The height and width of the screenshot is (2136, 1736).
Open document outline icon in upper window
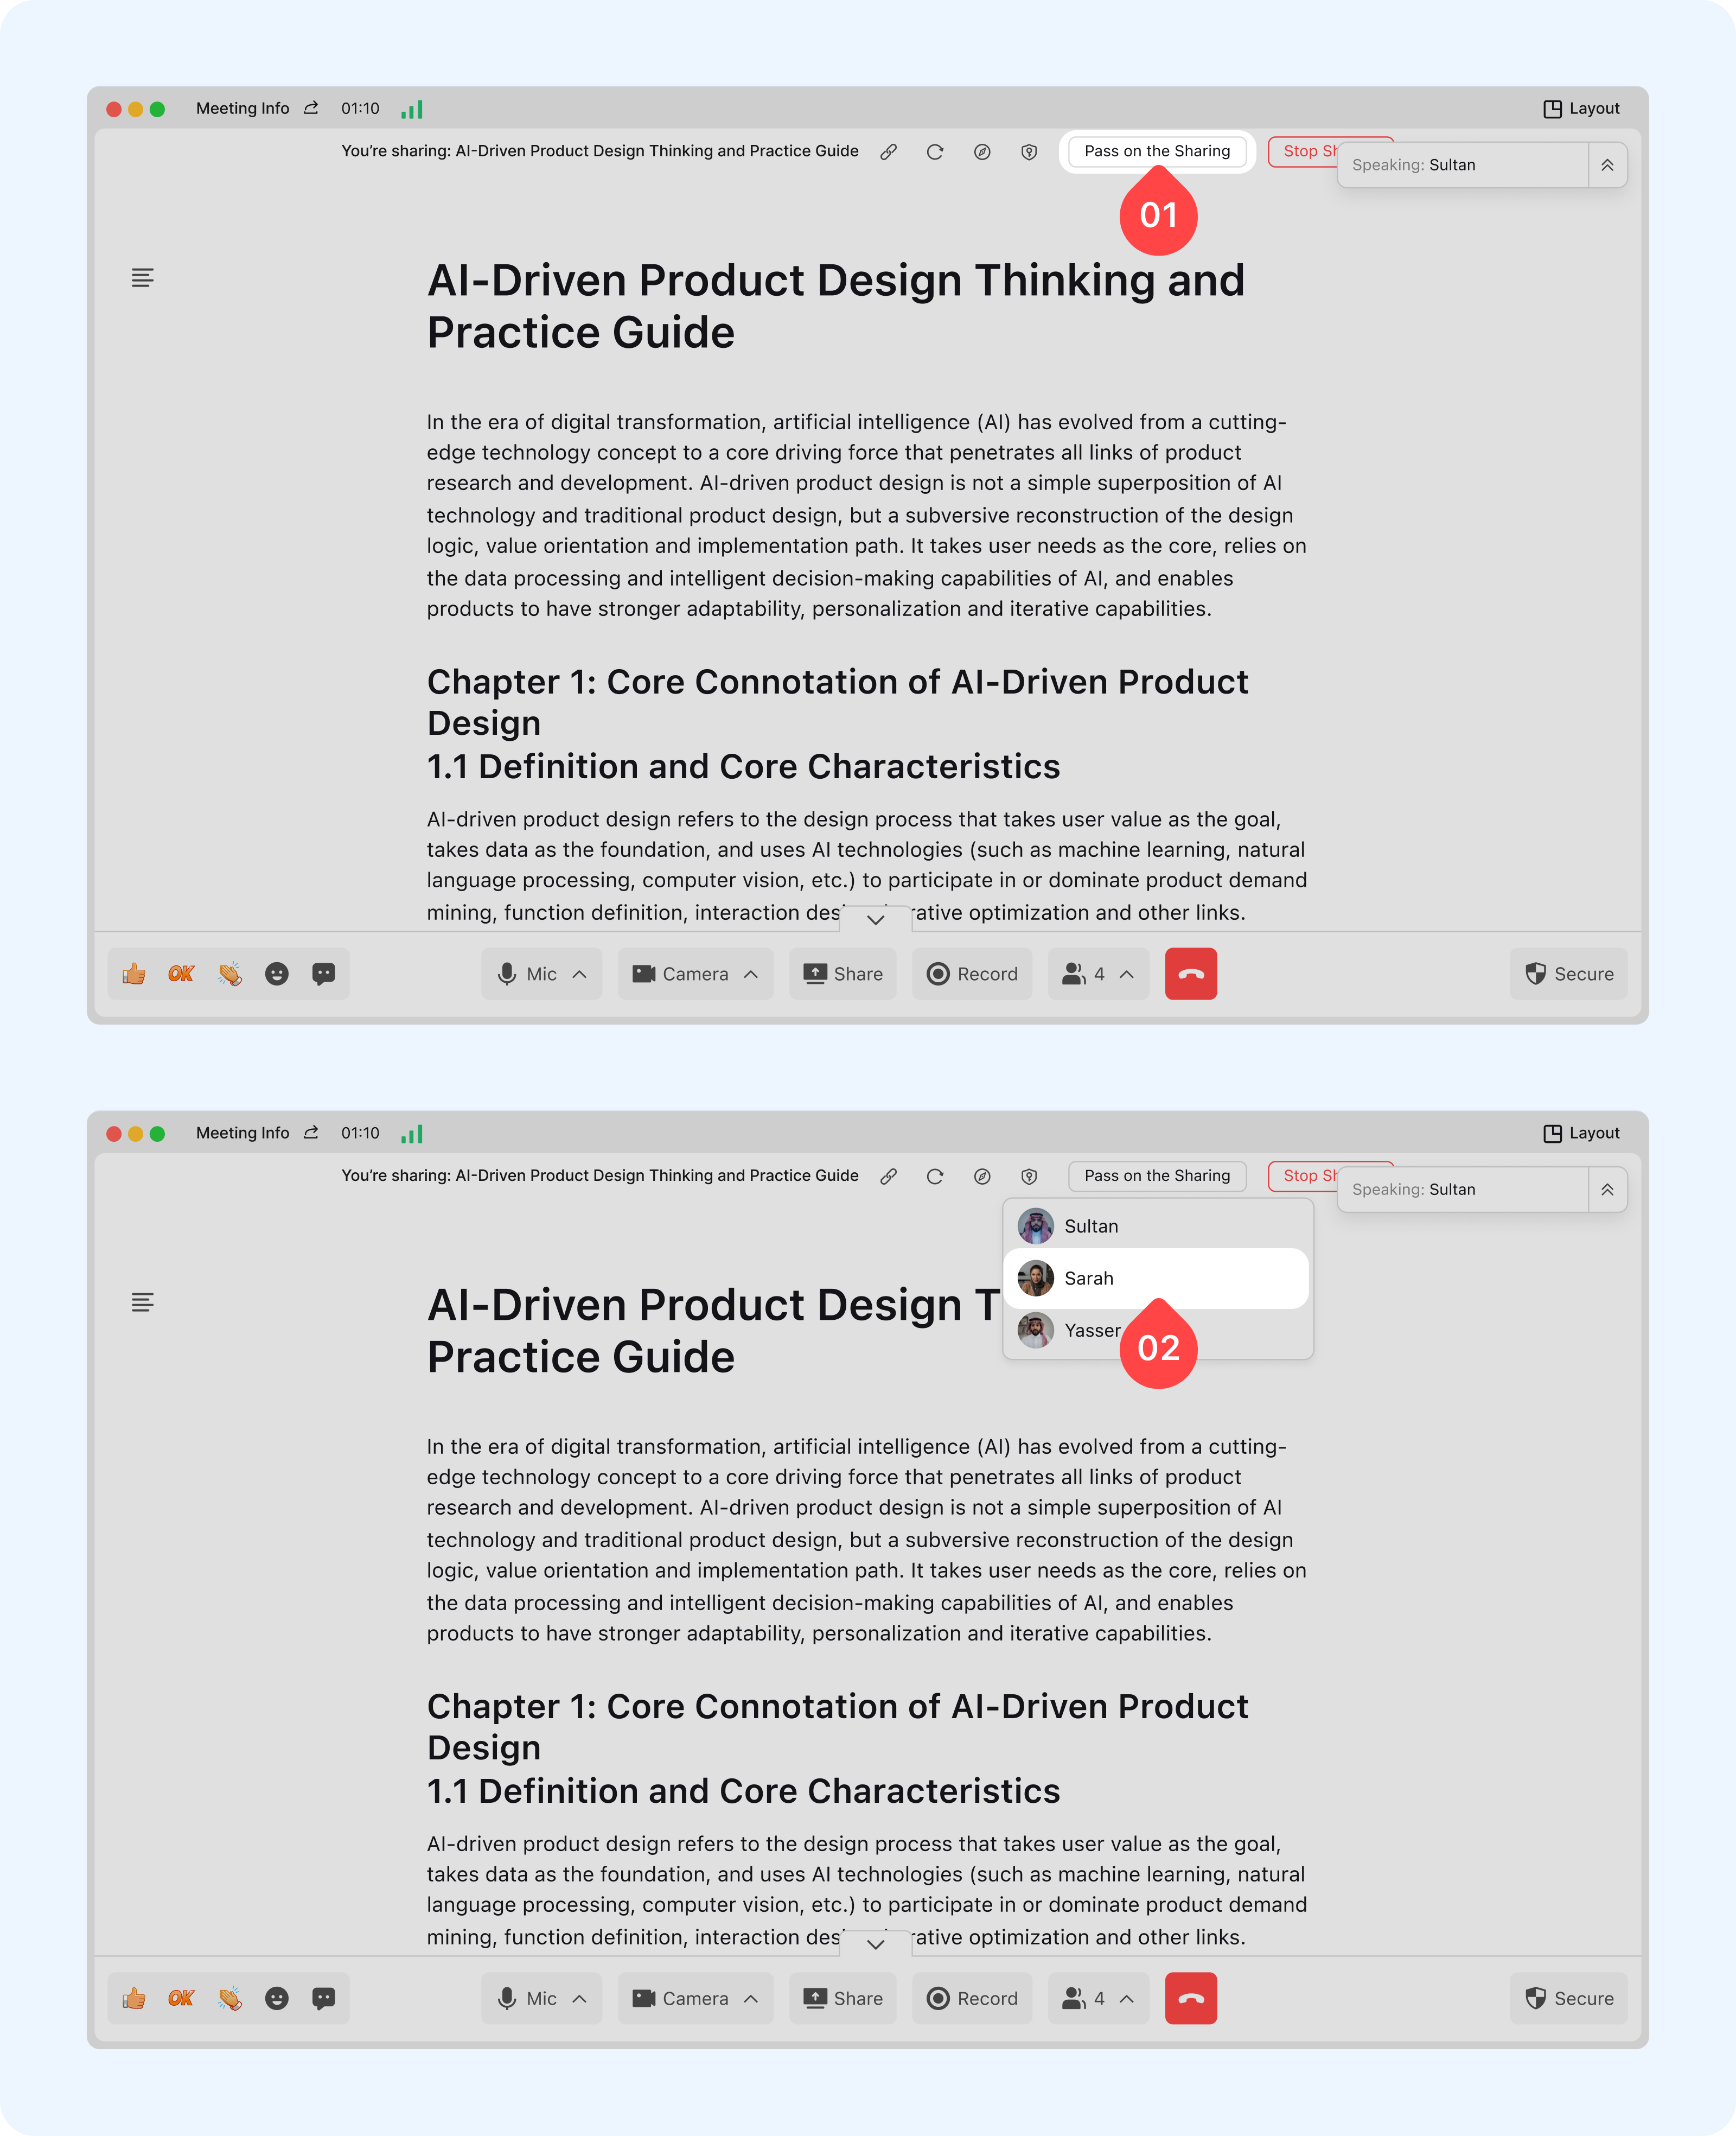(x=143, y=278)
